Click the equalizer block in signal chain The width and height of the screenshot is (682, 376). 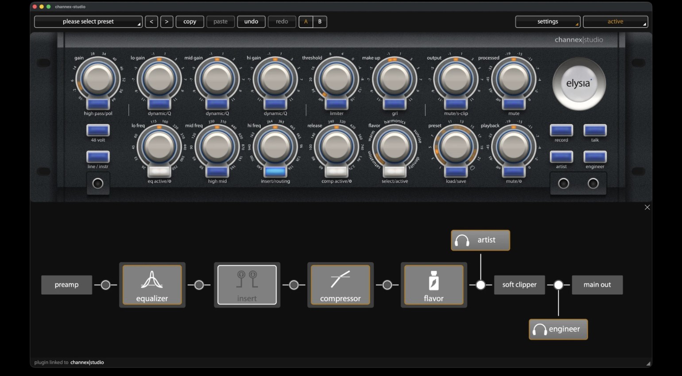tap(152, 285)
